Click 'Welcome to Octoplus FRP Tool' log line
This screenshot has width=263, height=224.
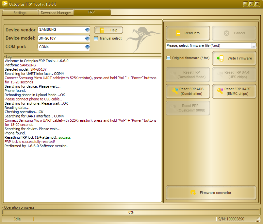37,61
